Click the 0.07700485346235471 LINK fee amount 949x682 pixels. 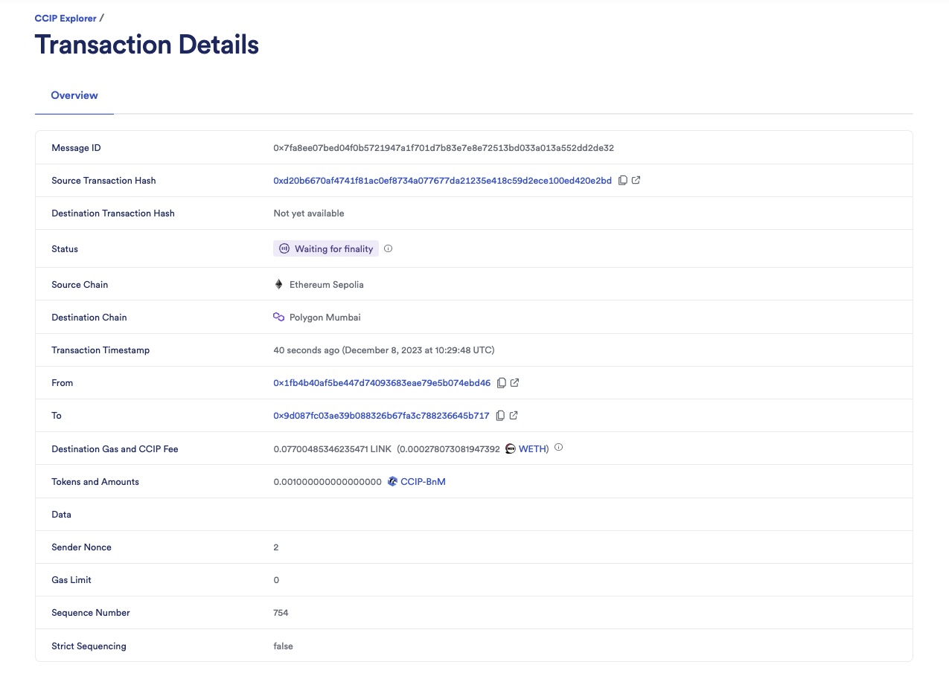[x=332, y=449]
